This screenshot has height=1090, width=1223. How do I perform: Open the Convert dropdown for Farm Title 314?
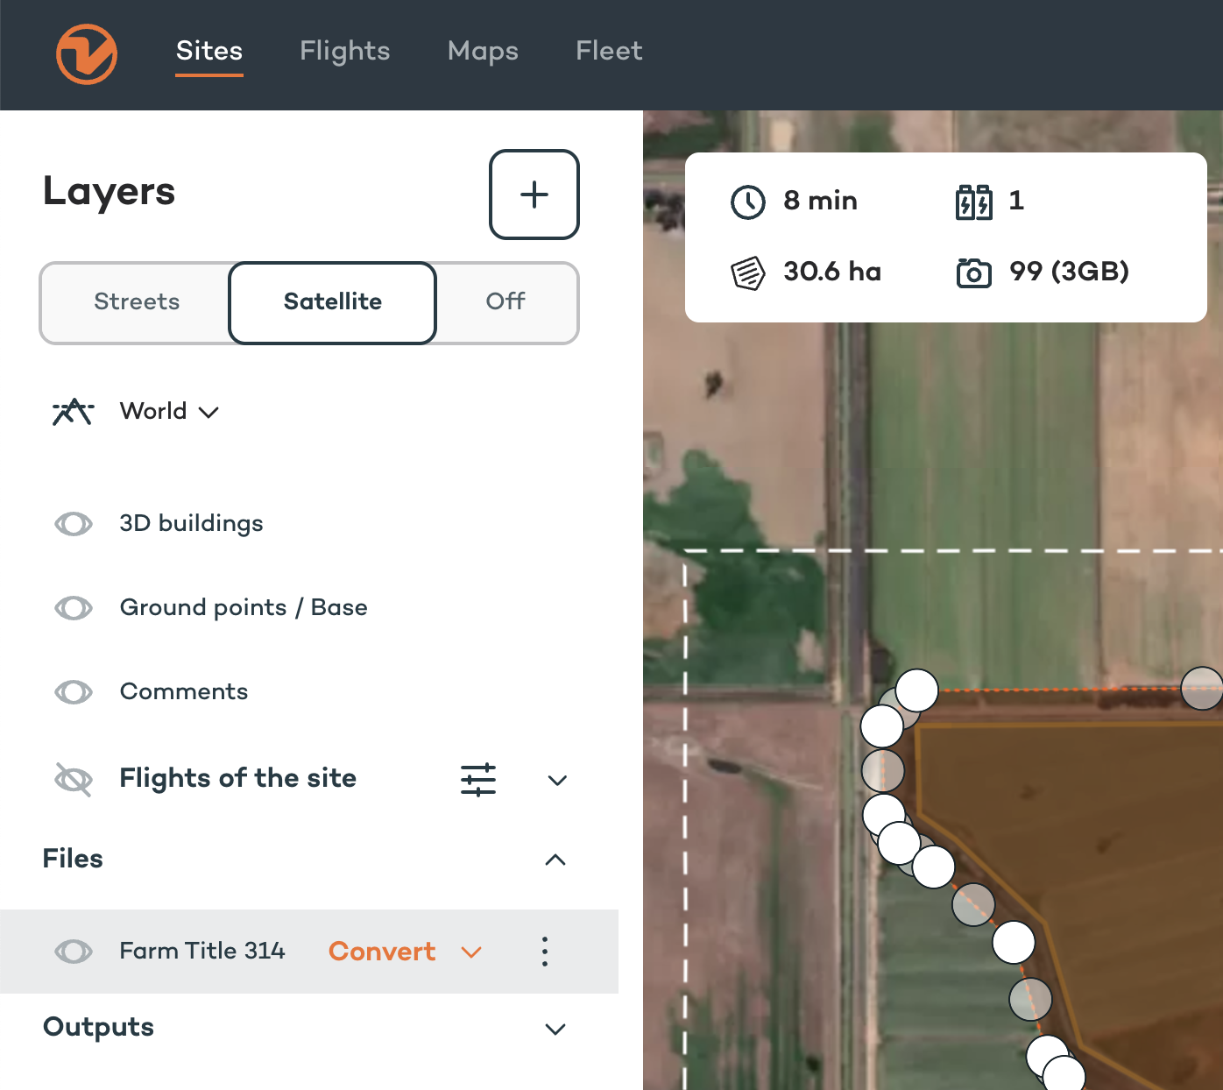click(x=471, y=952)
